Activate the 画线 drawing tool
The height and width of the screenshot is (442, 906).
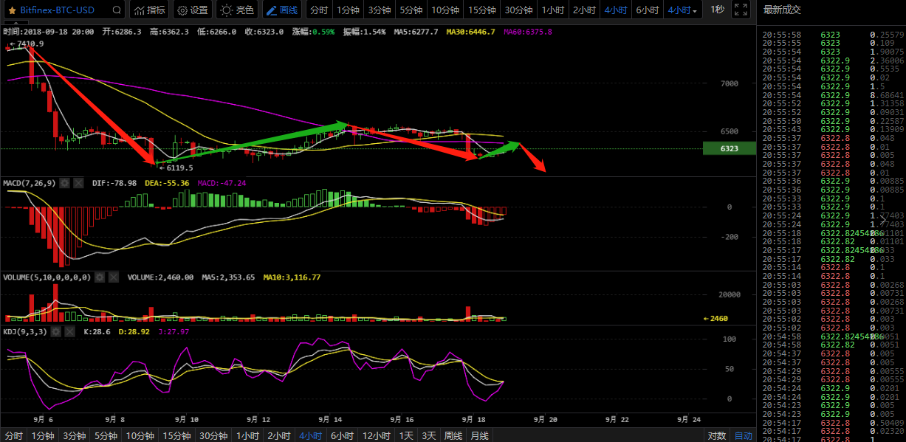coord(282,10)
